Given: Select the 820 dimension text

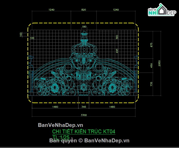Looking at the screenshot, I should [84, 10].
